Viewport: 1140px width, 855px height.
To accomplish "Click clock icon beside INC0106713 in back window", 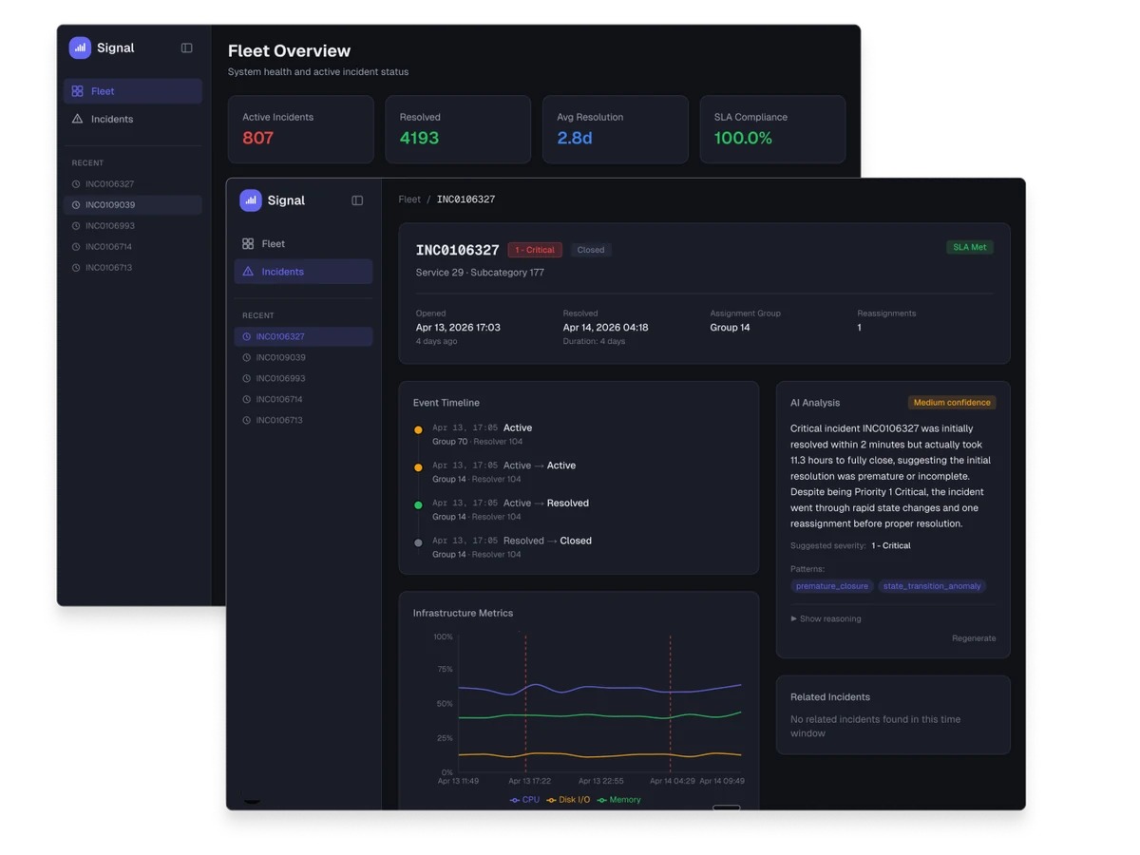I will (76, 268).
